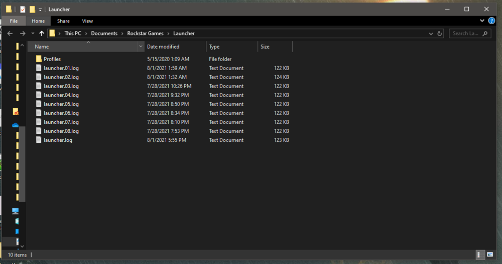Select the launcher.log file icon

(x=39, y=140)
